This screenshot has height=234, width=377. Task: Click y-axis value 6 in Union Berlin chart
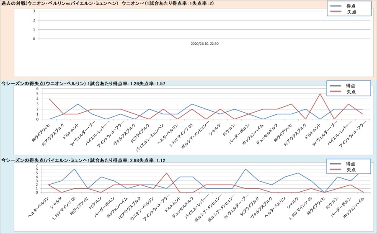(x=37, y=88)
